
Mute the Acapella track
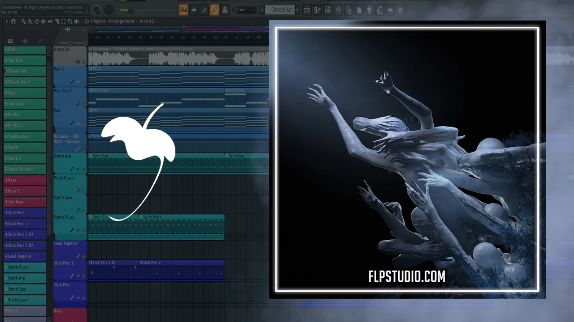83,63
